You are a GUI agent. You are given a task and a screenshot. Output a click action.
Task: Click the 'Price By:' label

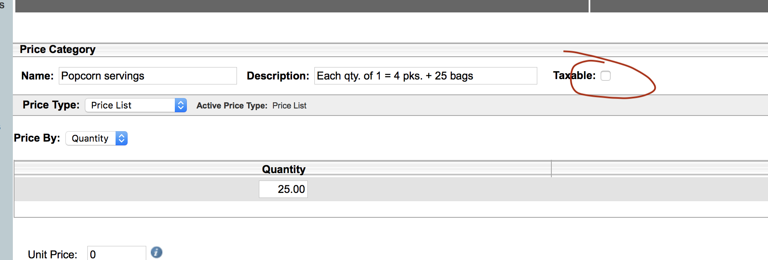(x=37, y=138)
